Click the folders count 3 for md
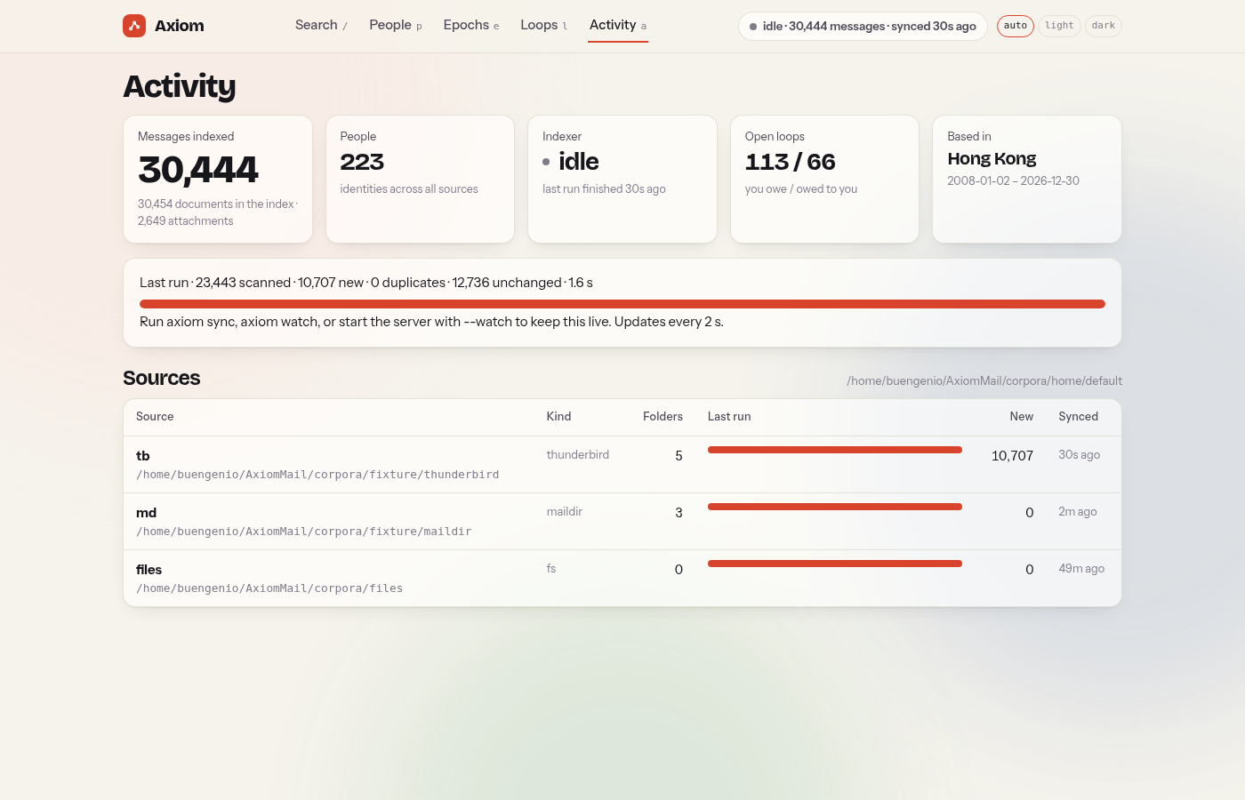Viewport: 1245px width, 800px height. (x=679, y=513)
